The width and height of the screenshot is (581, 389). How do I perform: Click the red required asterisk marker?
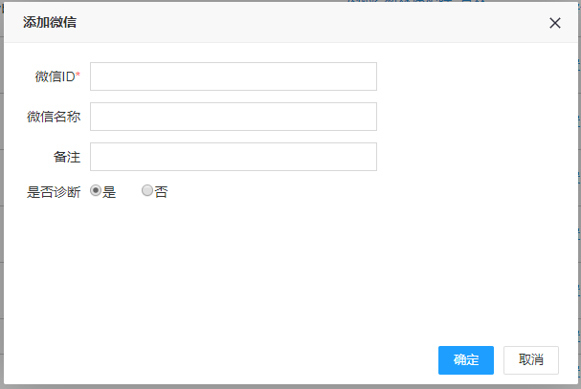tap(78, 76)
